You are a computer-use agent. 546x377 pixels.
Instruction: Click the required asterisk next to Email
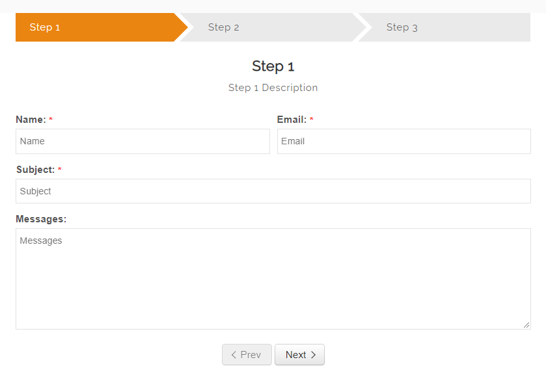(x=311, y=120)
